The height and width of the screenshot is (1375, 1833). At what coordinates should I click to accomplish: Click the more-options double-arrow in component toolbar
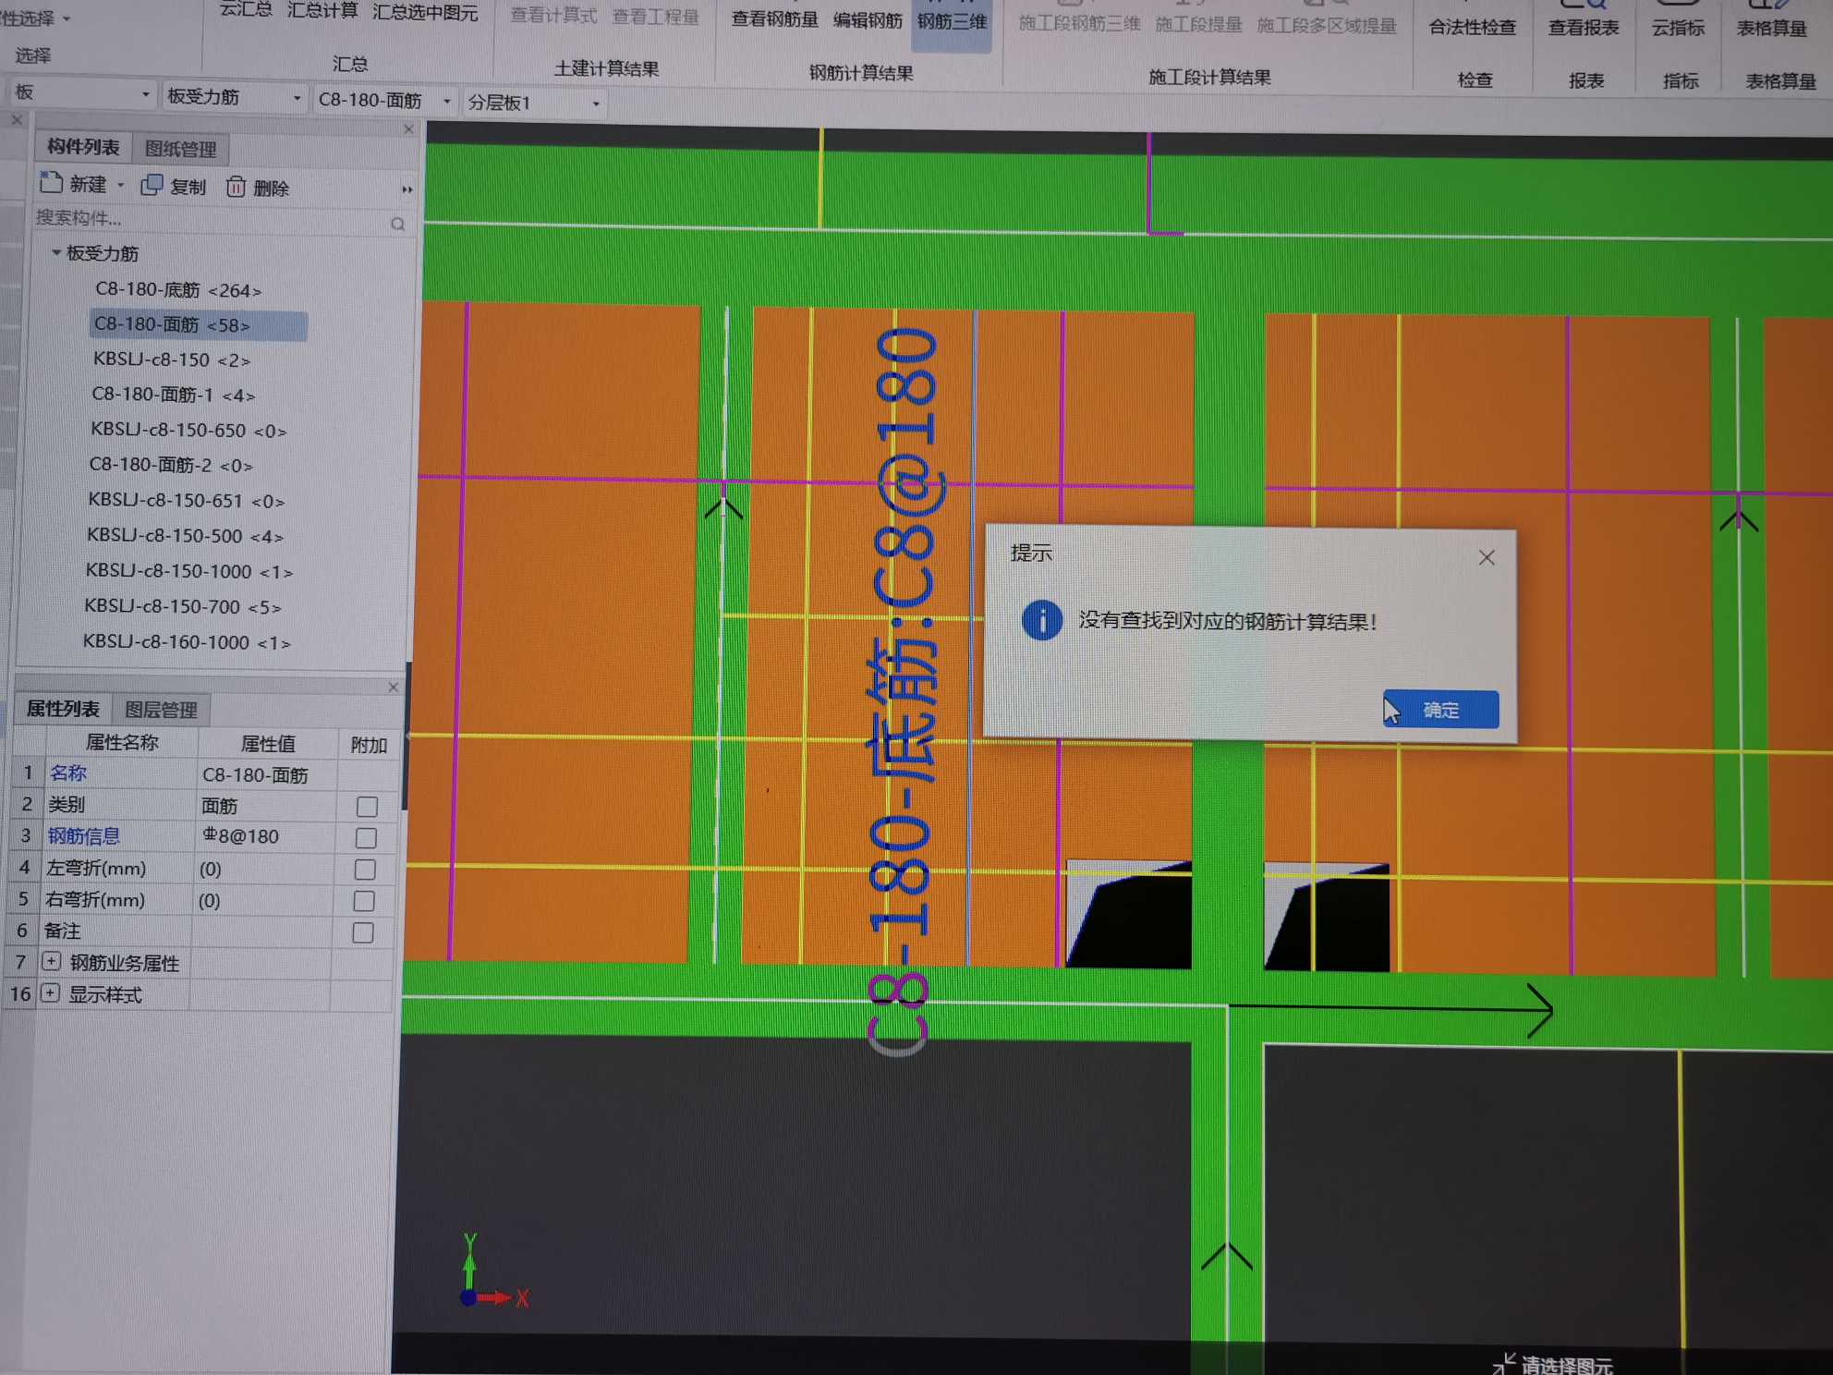pos(407,189)
